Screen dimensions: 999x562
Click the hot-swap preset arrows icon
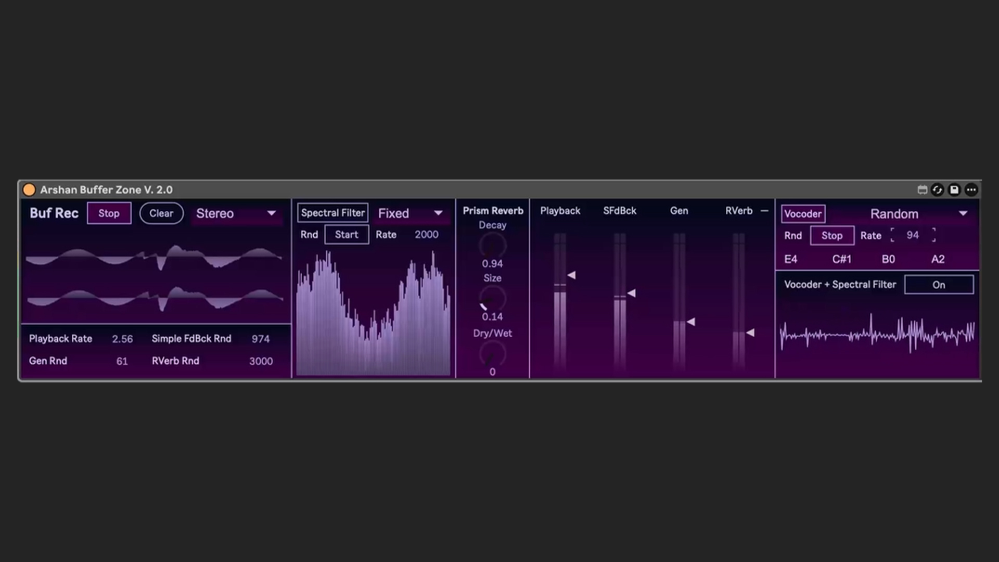(938, 190)
